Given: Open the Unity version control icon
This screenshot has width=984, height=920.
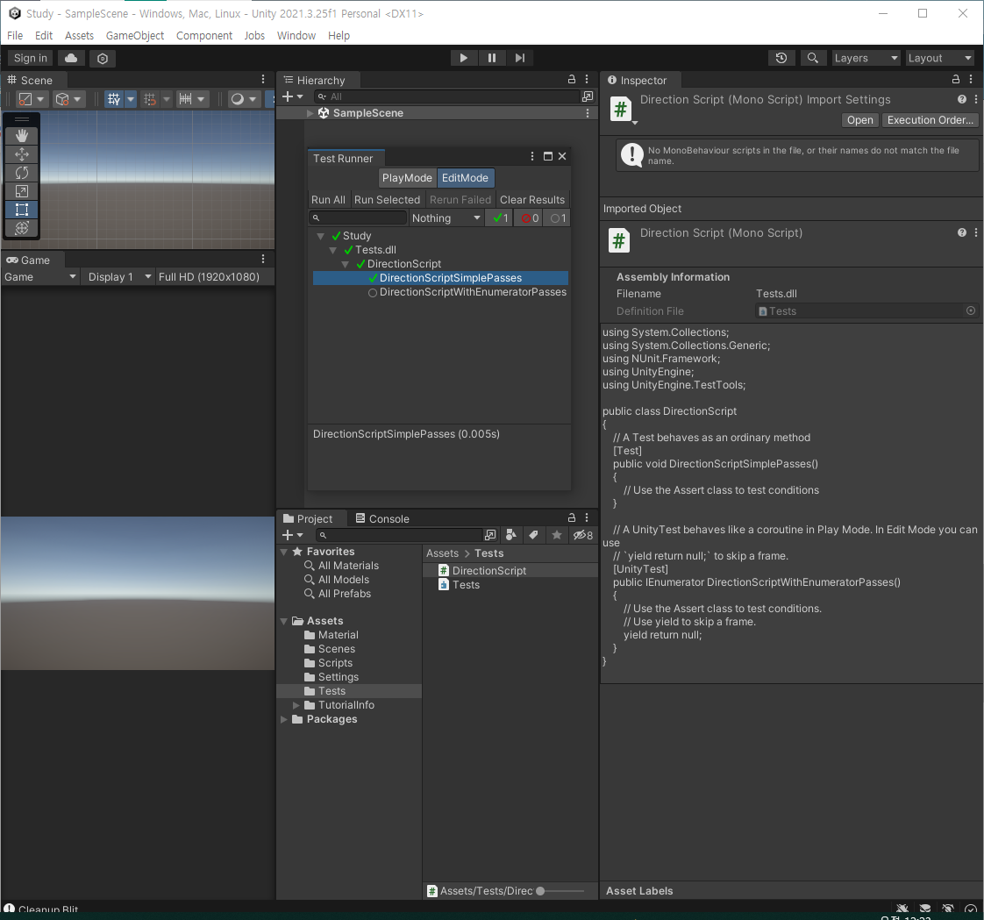Looking at the screenshot, I should (x=103, y=59).
